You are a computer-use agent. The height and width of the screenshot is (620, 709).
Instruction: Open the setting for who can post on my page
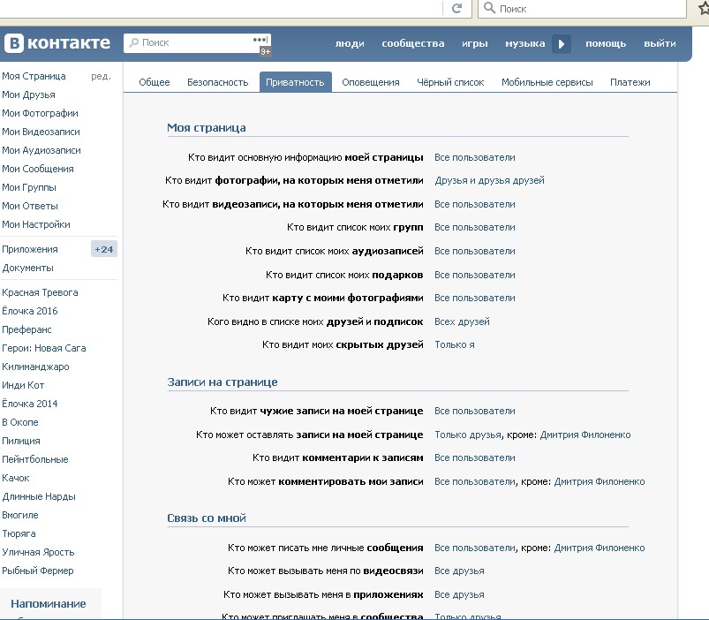[x=468, y=435]
